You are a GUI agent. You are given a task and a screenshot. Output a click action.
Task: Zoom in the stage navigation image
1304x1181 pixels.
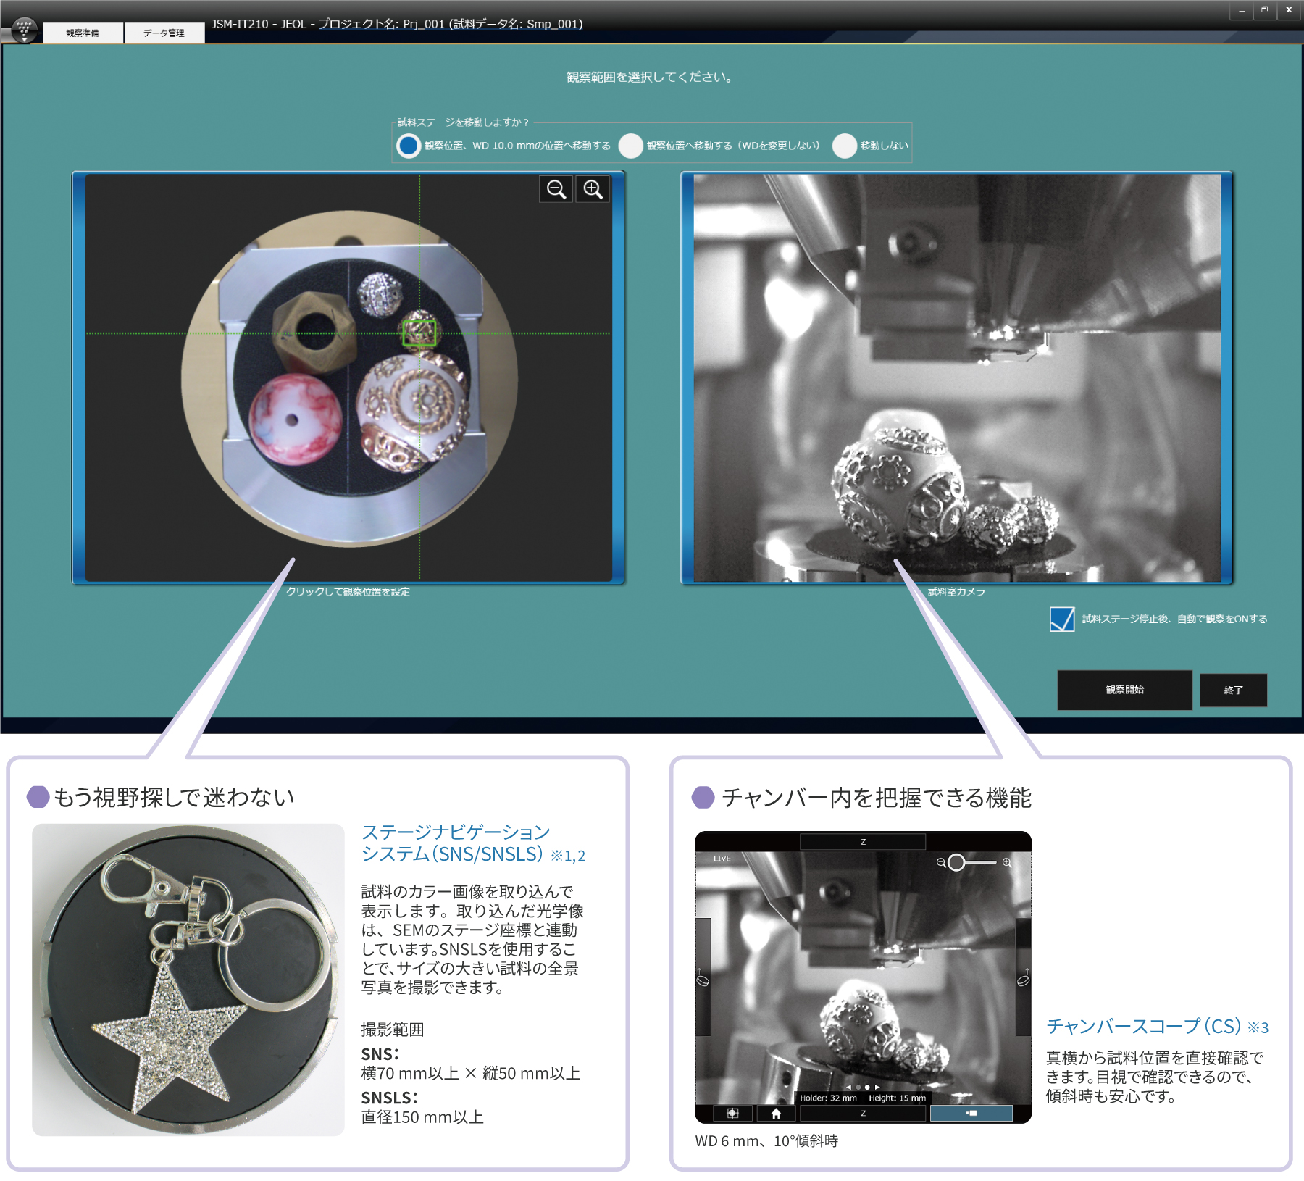pyautogui.click(x=593, y=190)
